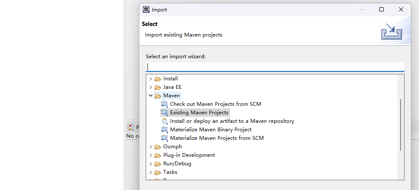This screenshot has width=419, height=190.
Task: Click Materialize Maven Projects from SCM icon
Action: [x=165, y=138]
